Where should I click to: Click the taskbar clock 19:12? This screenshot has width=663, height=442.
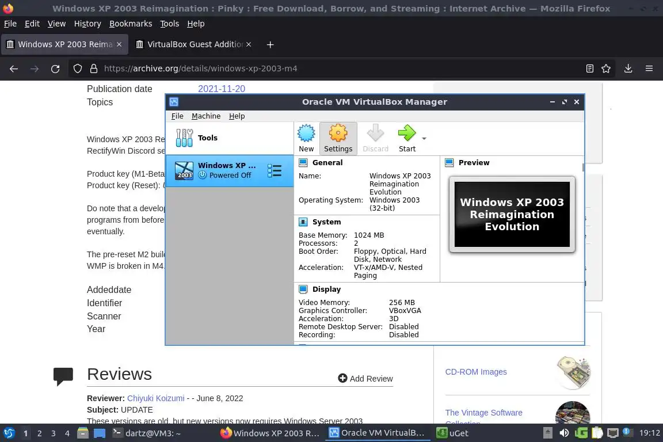click(649, 433)
